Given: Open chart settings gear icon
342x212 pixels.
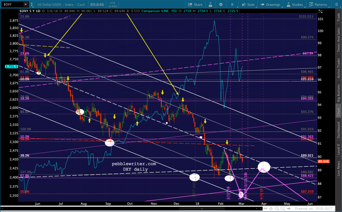Looking at the screenshot, I should click(x=221, y=4).
